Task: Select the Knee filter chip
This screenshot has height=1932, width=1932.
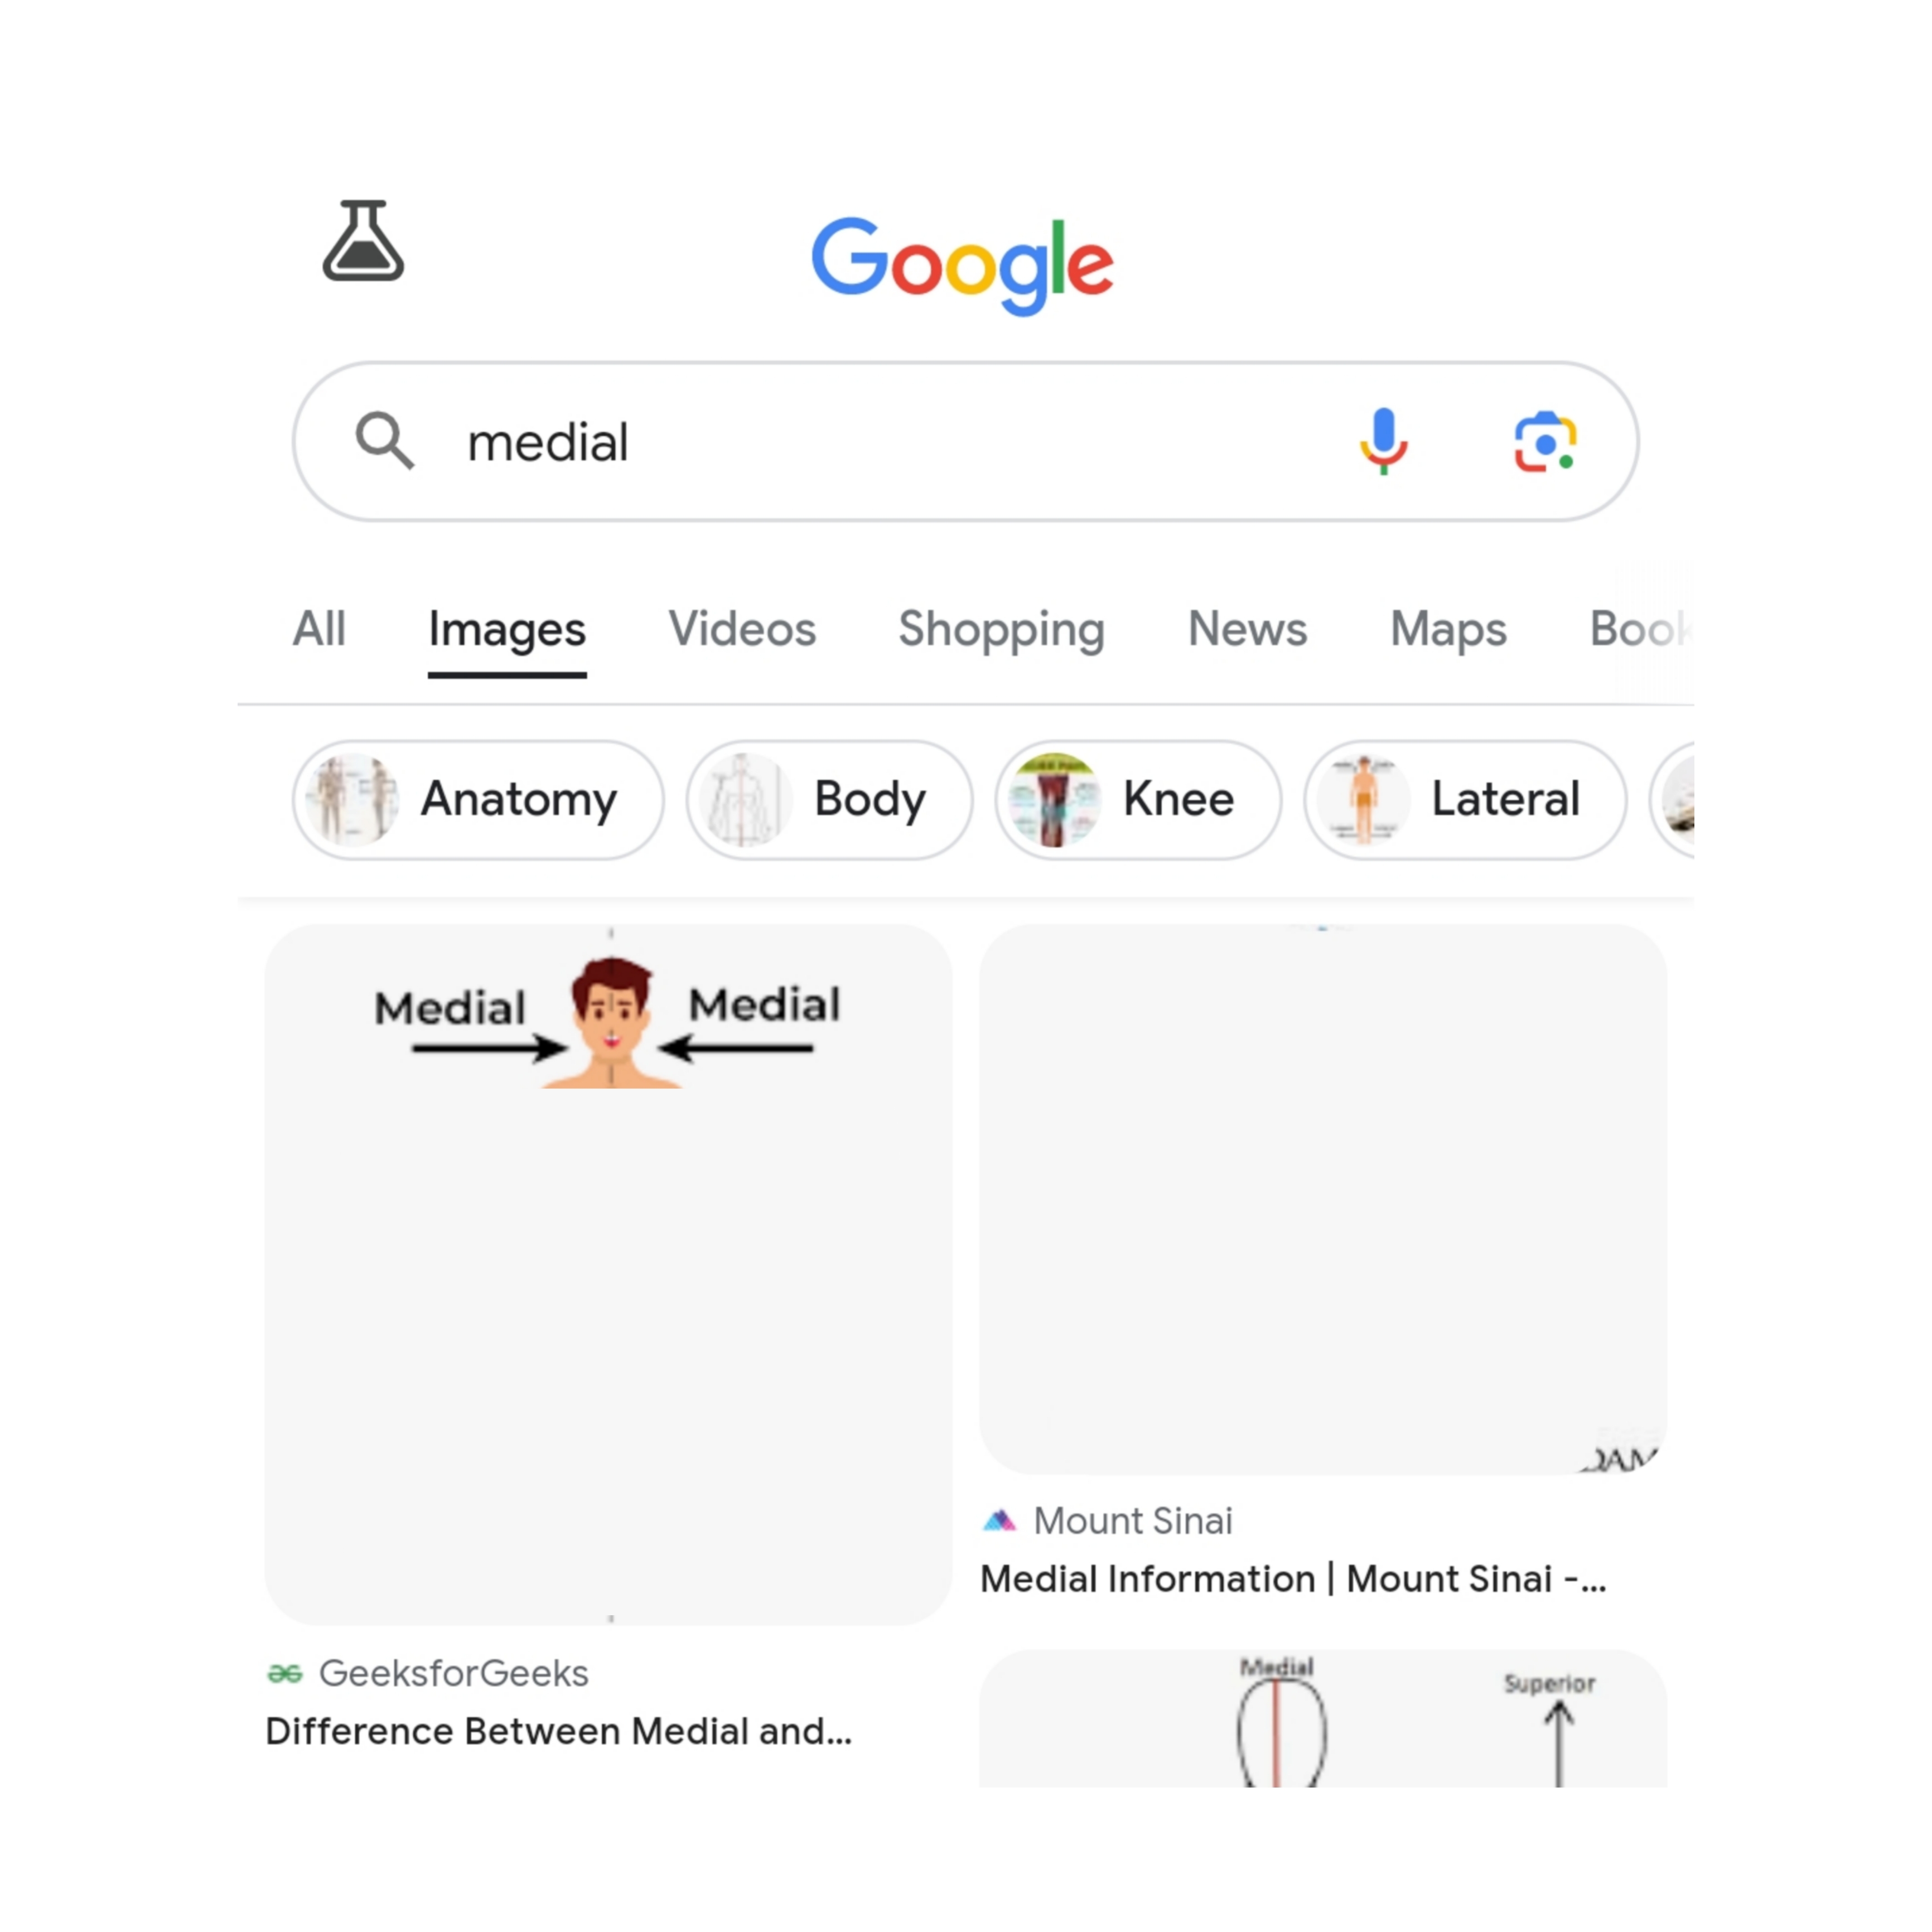Action: click(x=1138, y=799)
